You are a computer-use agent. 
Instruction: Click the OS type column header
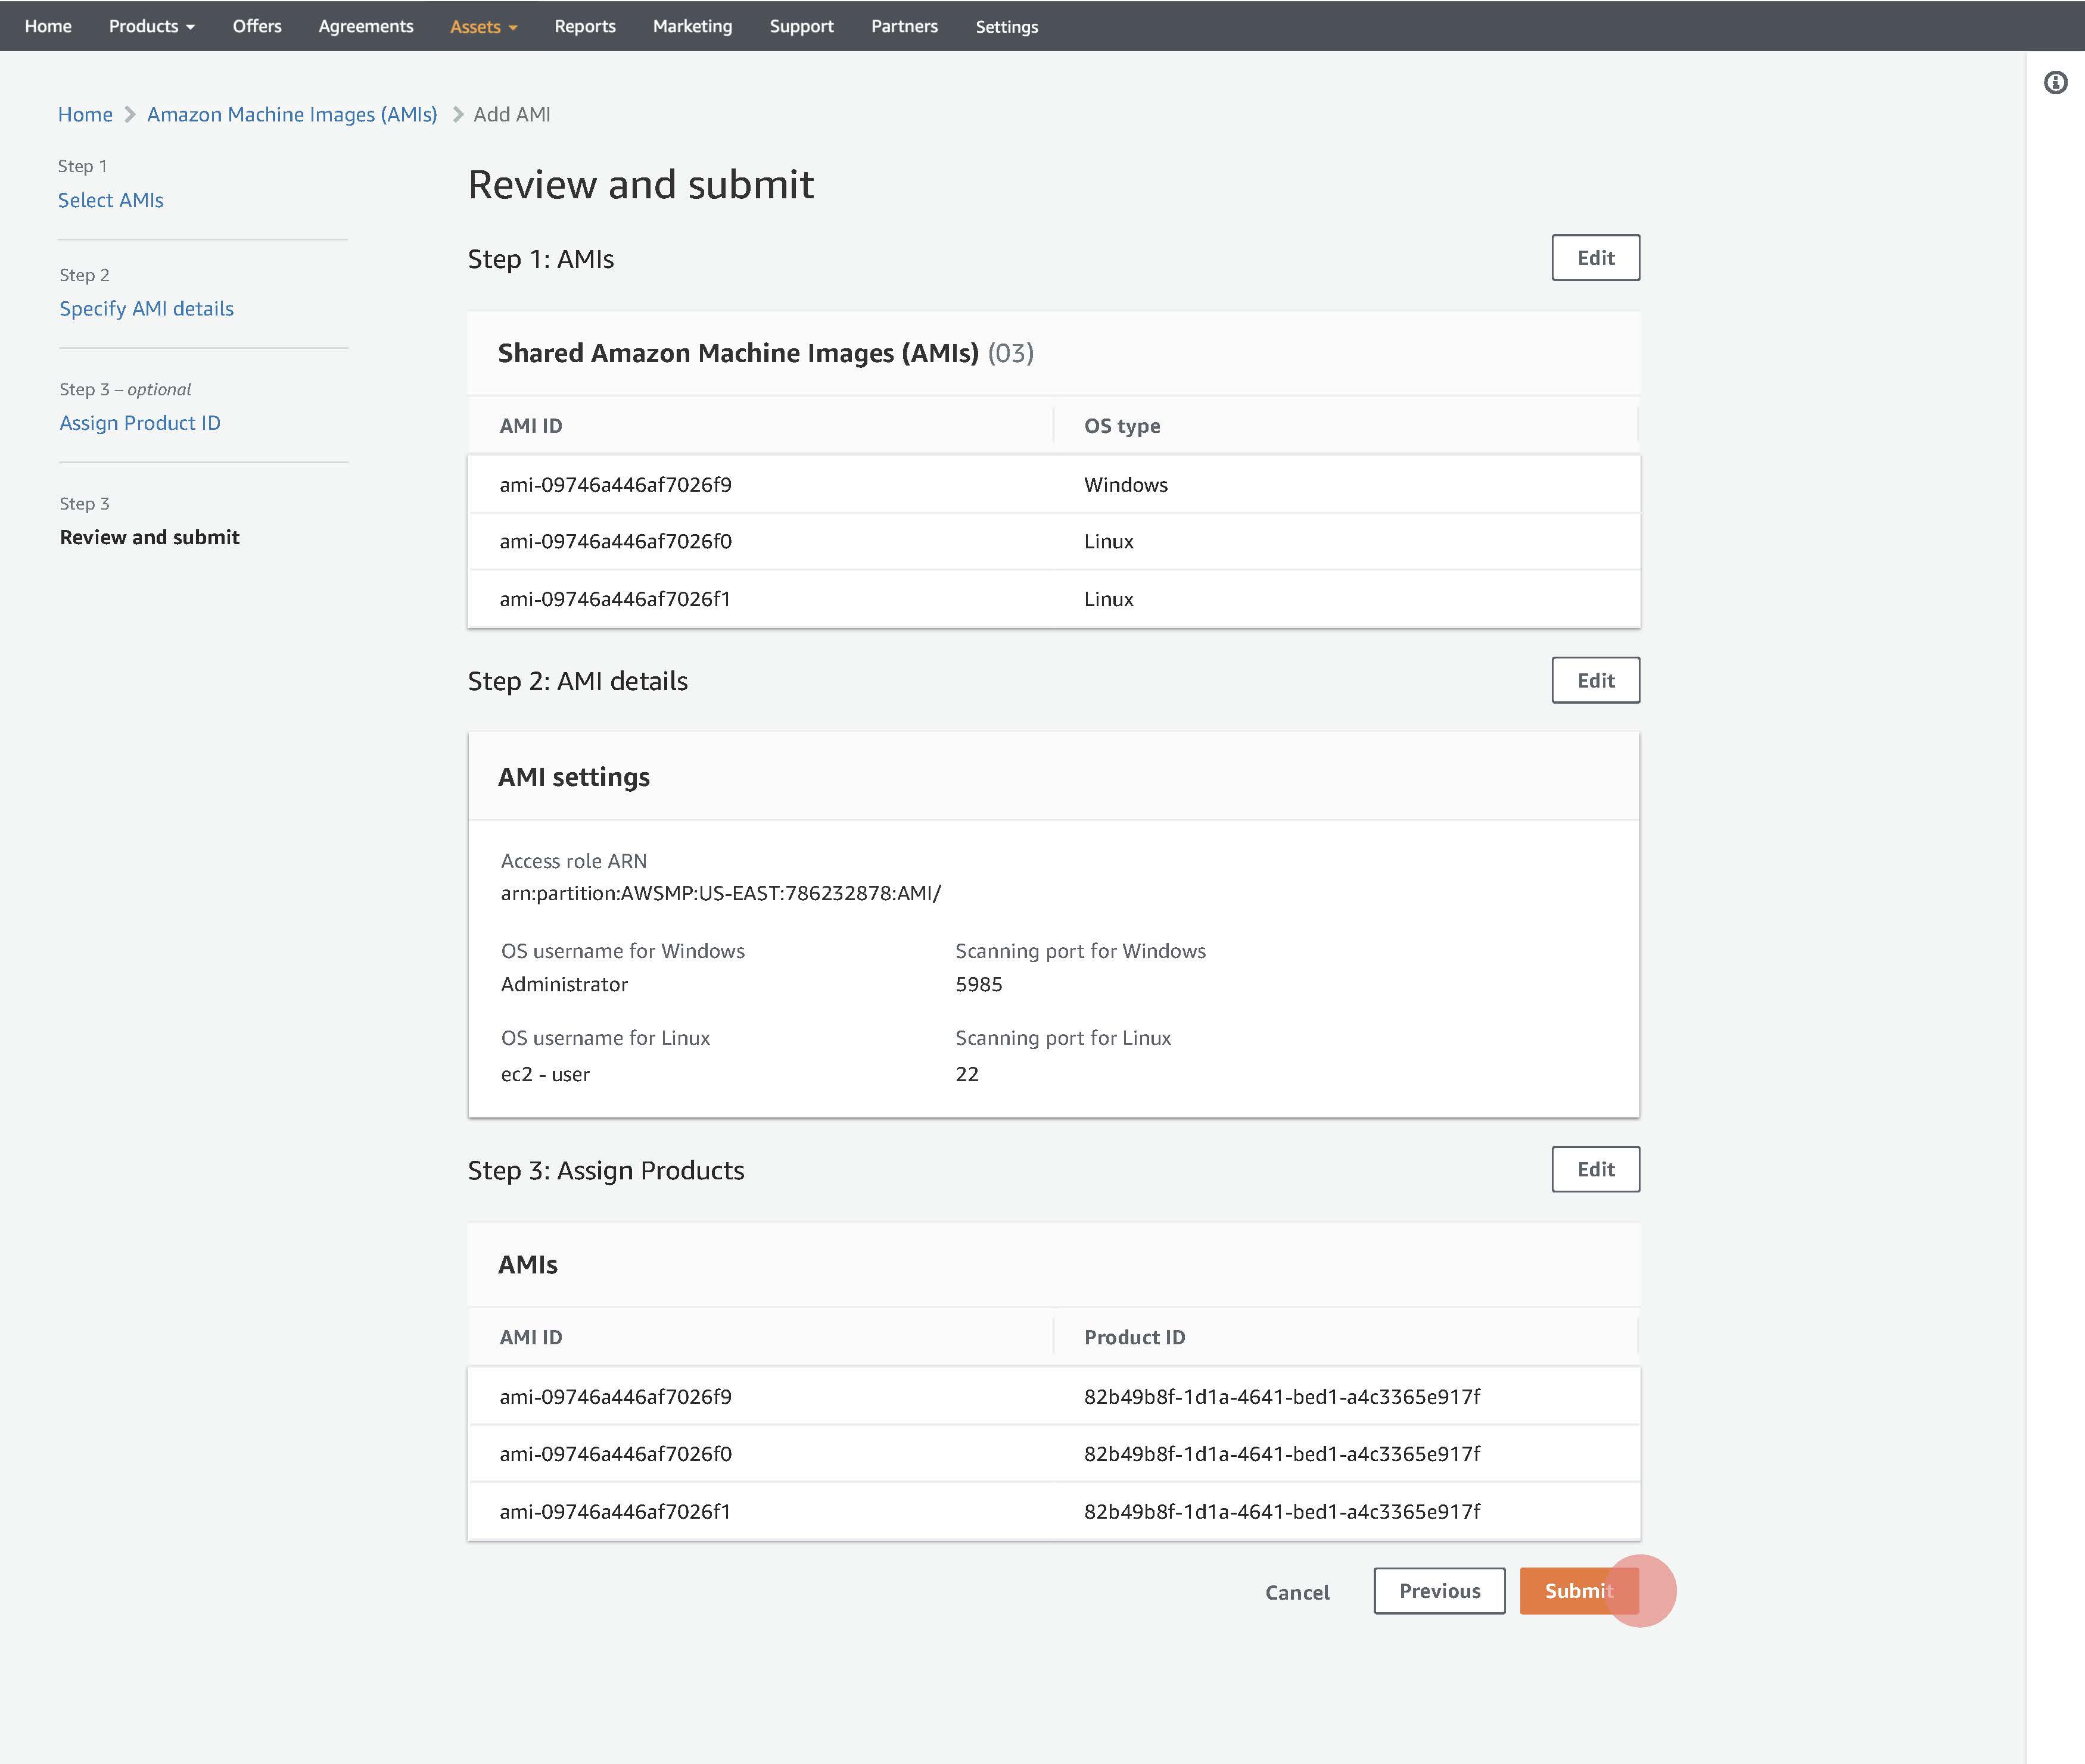coord(1122,426)
